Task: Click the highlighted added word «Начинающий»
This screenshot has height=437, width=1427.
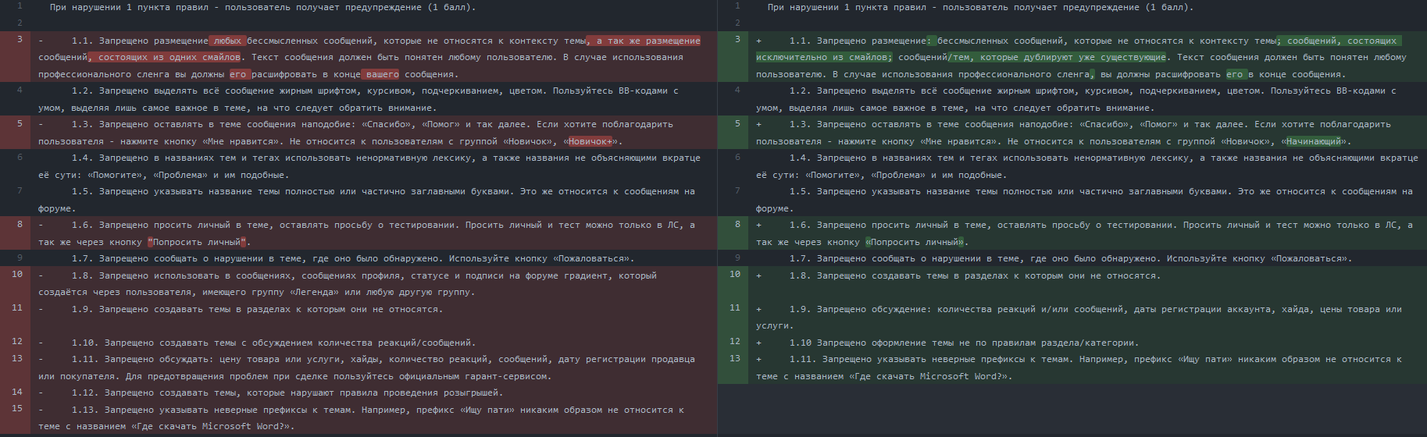Action: (x=1314, y=141)
